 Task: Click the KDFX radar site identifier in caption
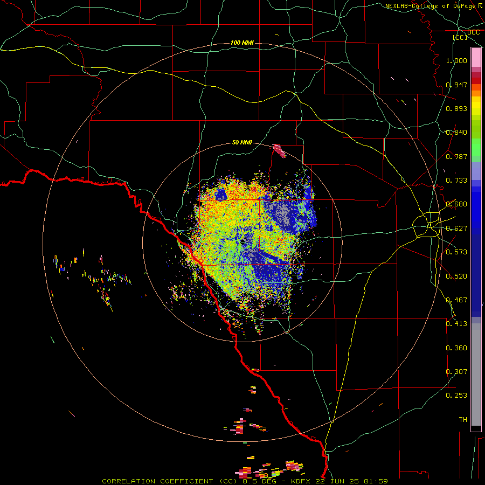(x=302, y=481)
